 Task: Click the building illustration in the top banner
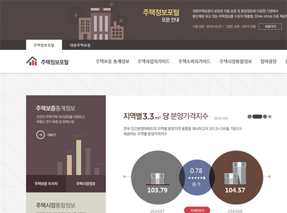tap(101, 24)
